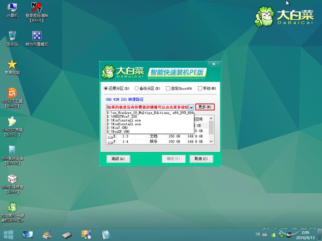Launch 登录密码清除 password reset icon
Screen dimensions: 322x241
tap(36, 12)
